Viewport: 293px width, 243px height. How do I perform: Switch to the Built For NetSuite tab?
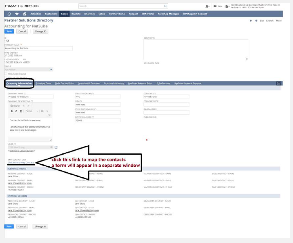click(x=64, y=84)
